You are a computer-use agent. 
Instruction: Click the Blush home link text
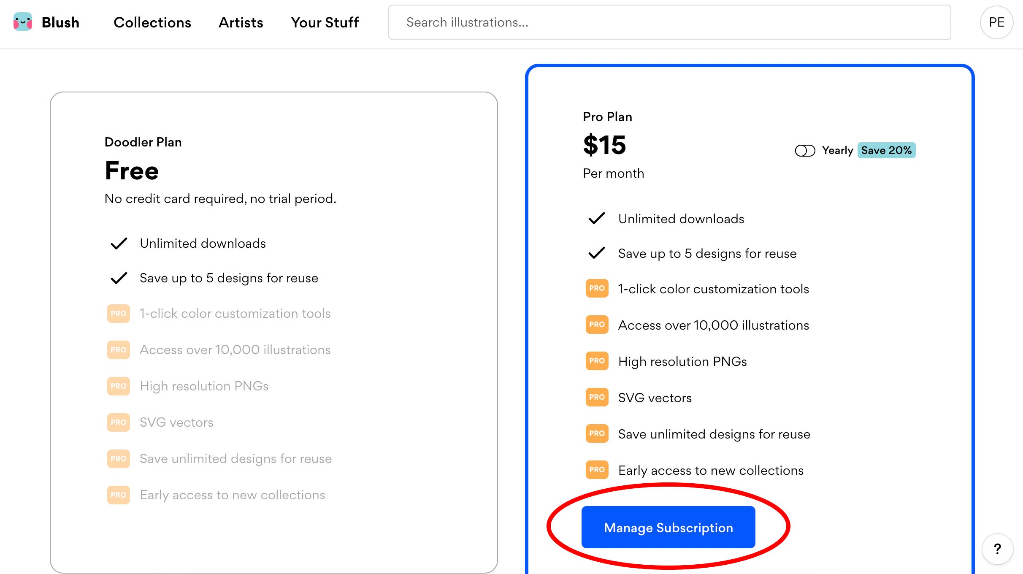point(60,22)
